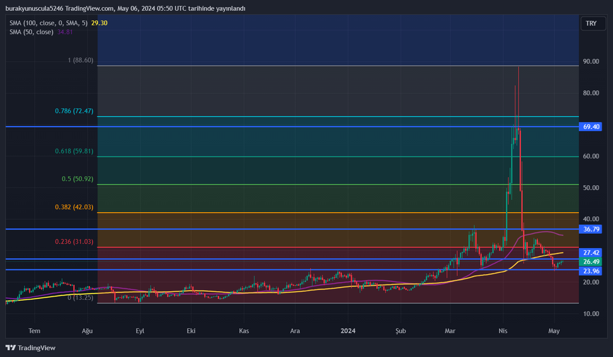613x357 pixels.
Task: Click the 80.00 price axis value
Action: point(590,93)
